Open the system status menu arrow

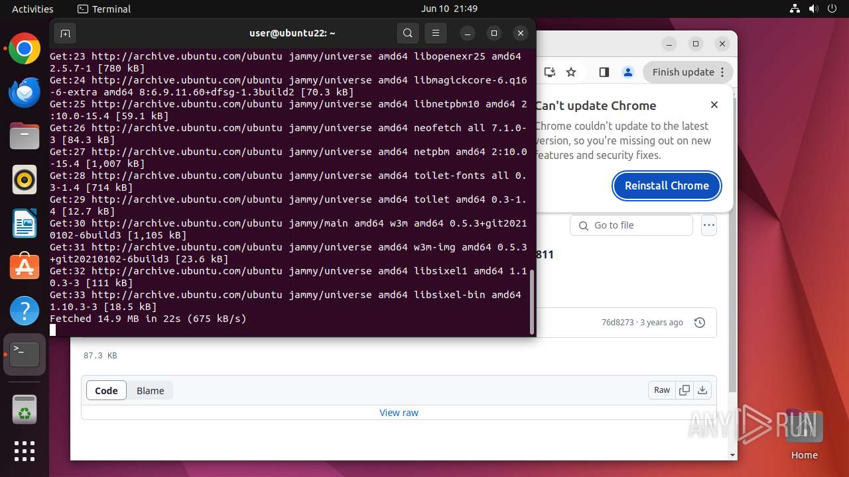click(832, 9)
